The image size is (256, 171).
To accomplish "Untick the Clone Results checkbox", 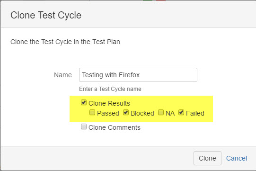I will [84, 103].
